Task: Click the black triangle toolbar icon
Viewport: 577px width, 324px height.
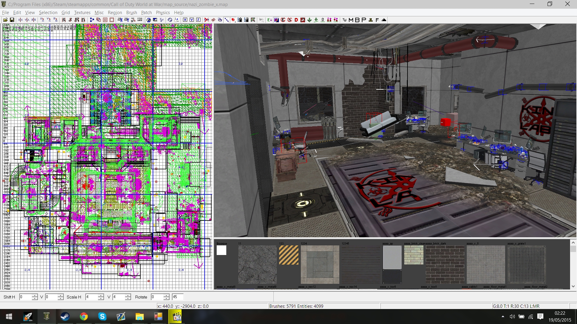Action: click(x=384, y=20)
